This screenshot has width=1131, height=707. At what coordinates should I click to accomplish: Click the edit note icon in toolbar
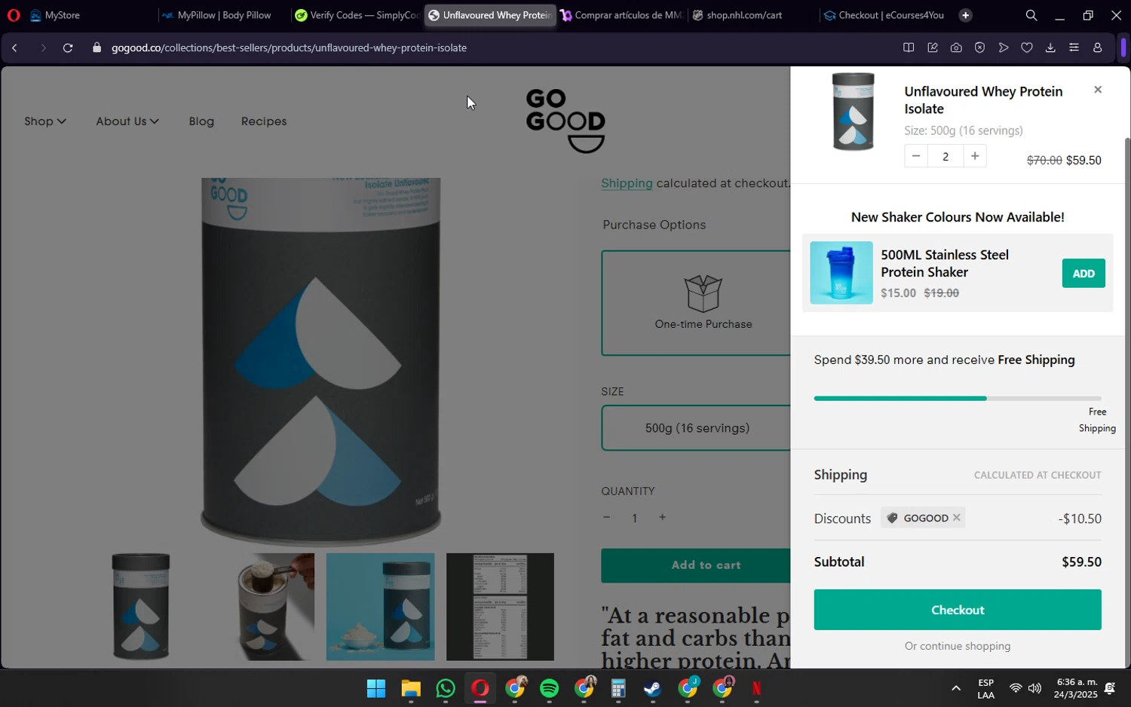coord(933,47)
